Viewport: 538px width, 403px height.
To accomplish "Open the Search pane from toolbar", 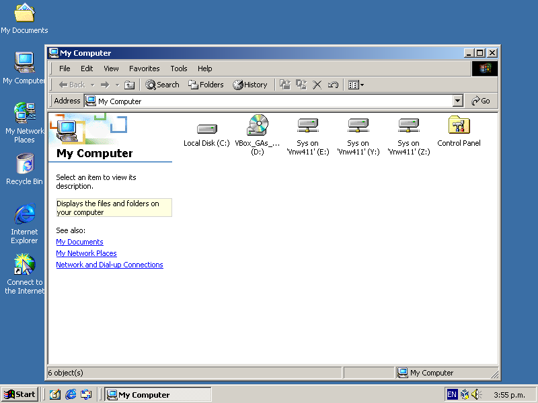I will [162, 85].
